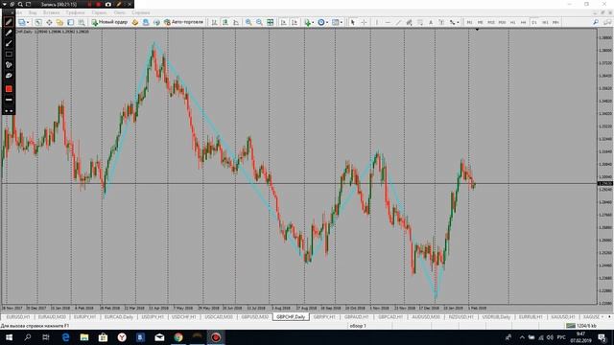This screenshot has height=345, width=614.
Task: Select the crosshair tool
Action: tap(364, 22)
